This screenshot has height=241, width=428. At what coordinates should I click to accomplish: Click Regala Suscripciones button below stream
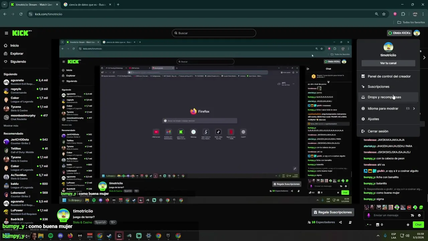(332, 212)
